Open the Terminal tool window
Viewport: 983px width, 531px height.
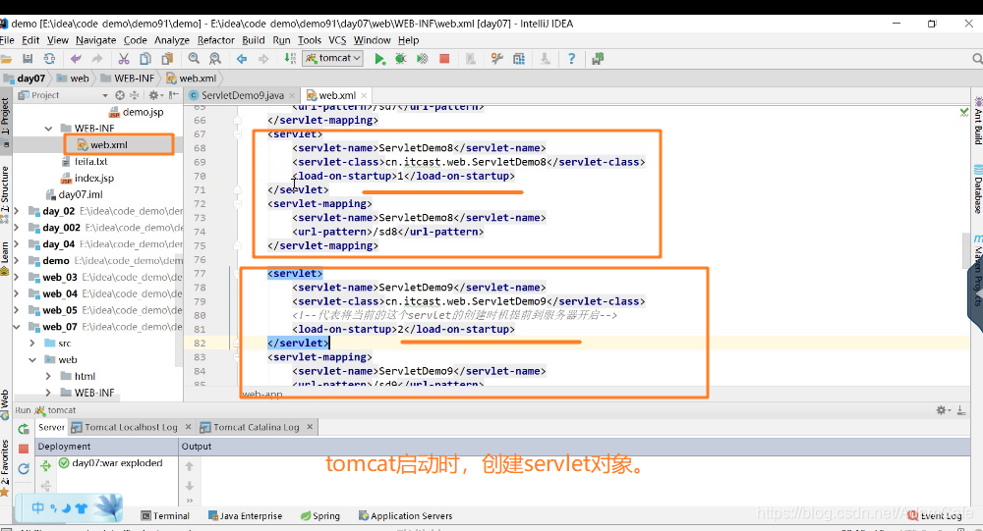click(x=165, y=516)
